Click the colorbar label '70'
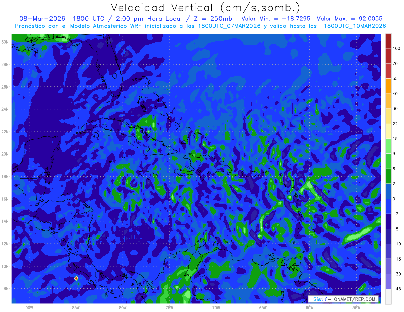The height and width of the screenshot is (312, 404). 395,64
